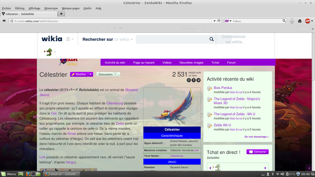The height and width of the screenshot is (177, 315).
Task: Click the 'En voir davantage >' link
Action: 256,137
